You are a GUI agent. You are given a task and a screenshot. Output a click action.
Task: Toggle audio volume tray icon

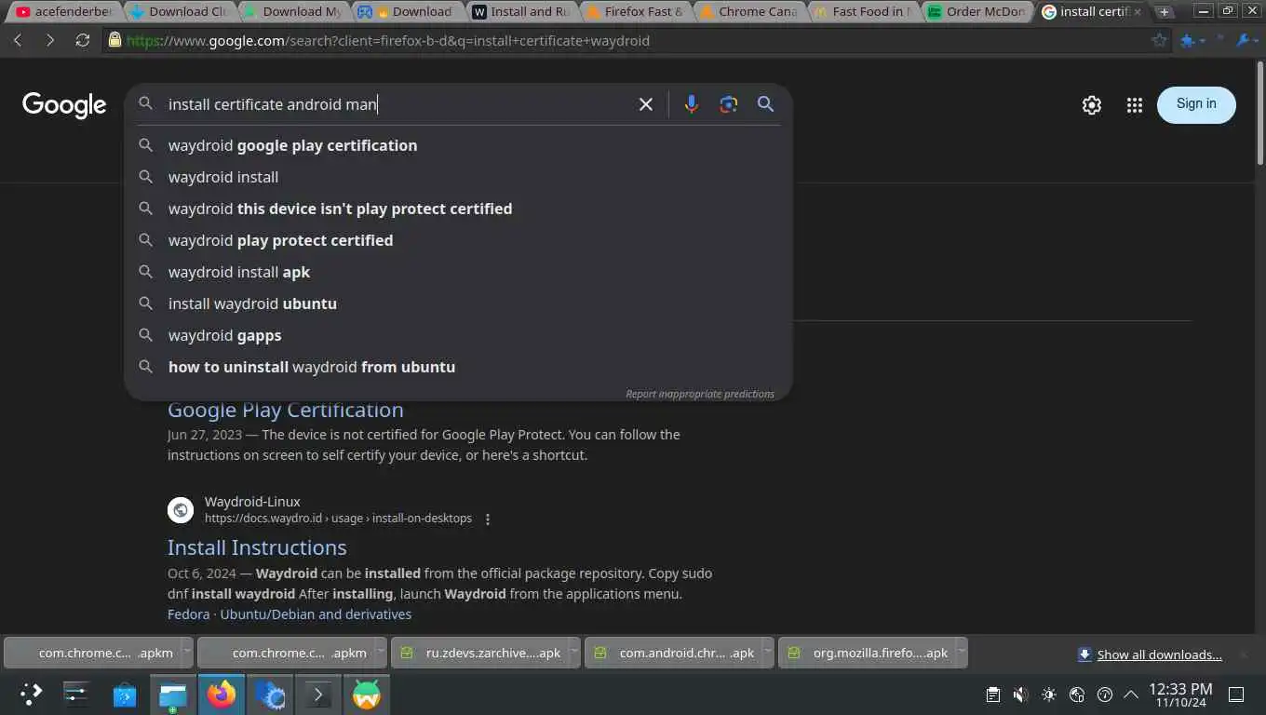pos(1020,695)
